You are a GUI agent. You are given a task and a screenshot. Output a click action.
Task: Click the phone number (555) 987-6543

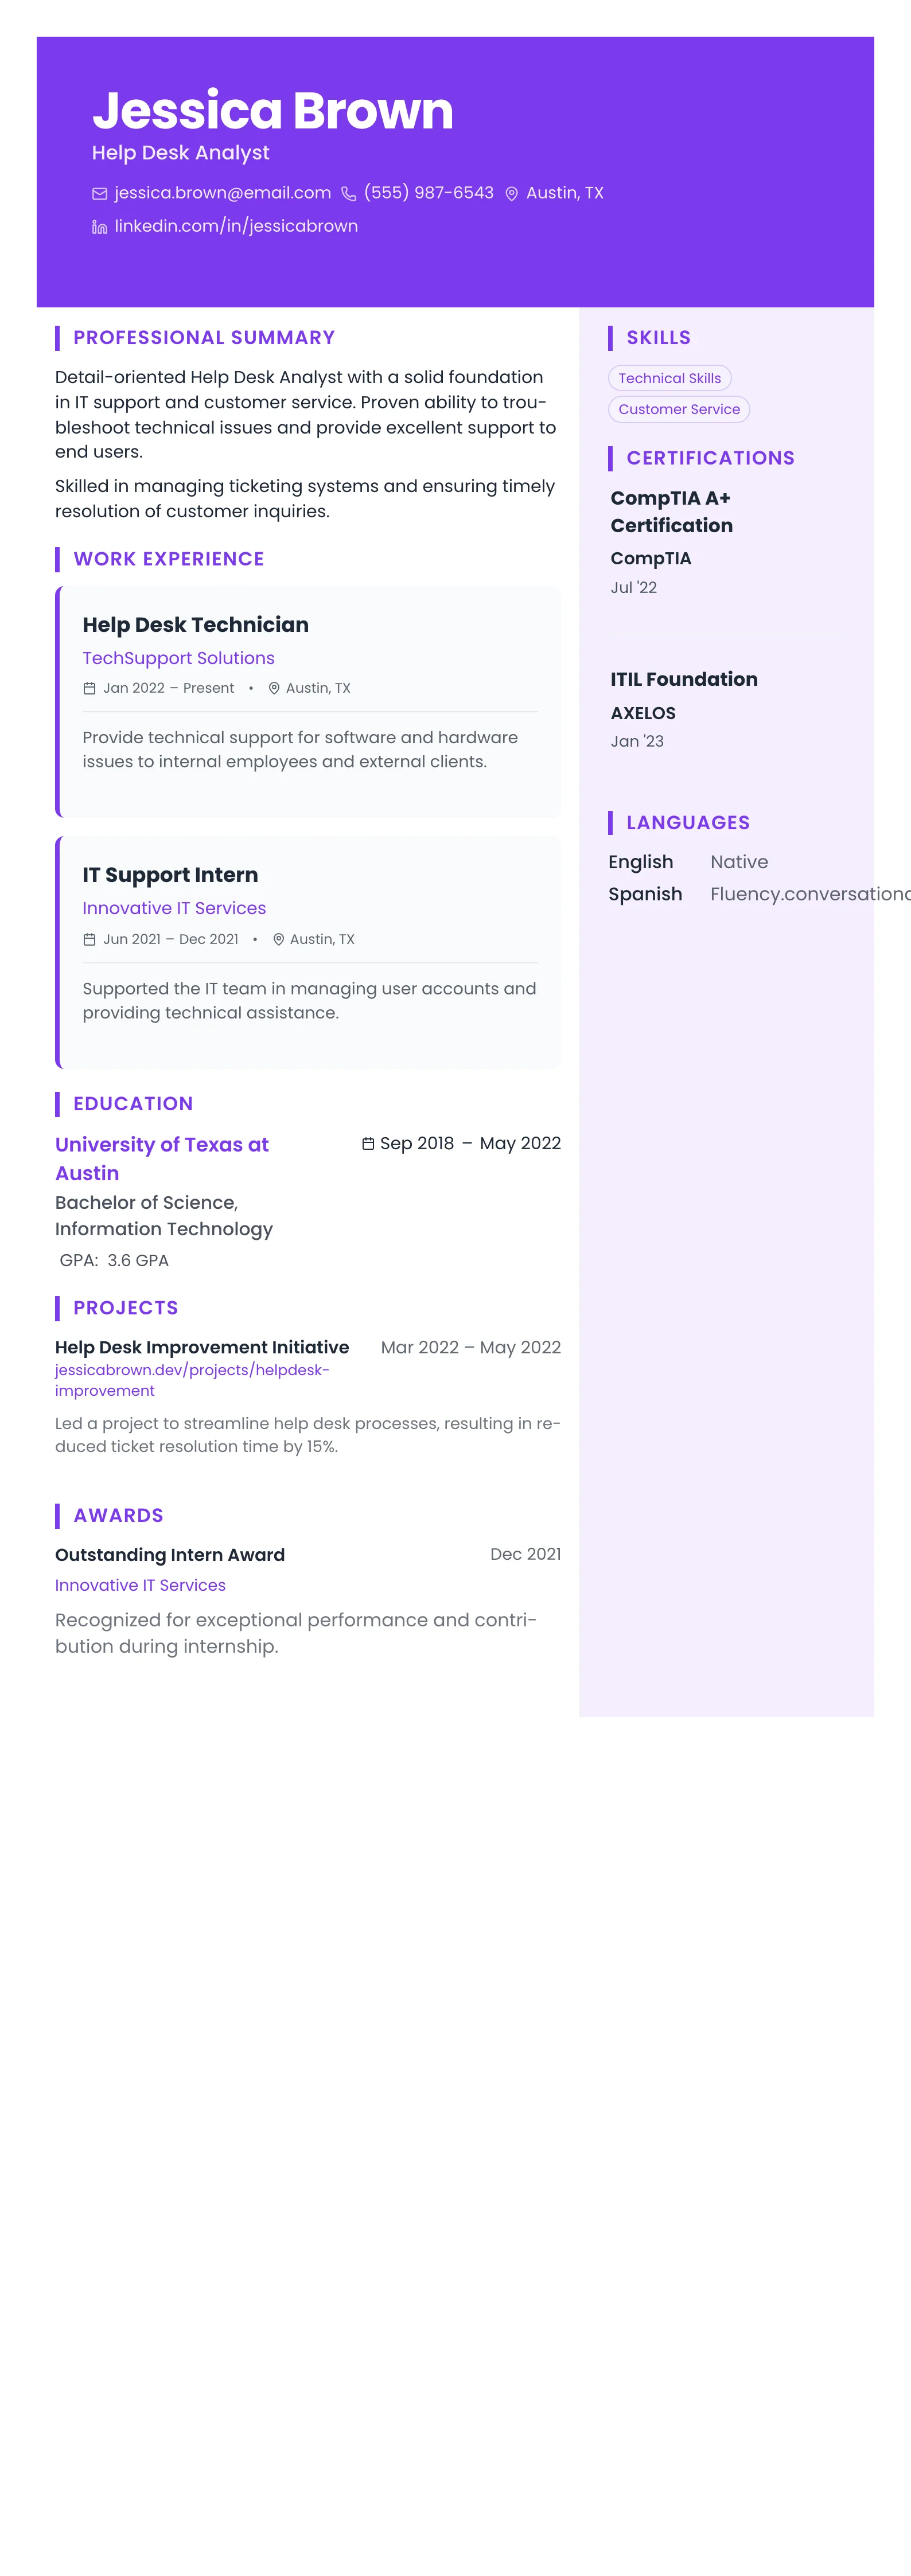pos(428,193)
